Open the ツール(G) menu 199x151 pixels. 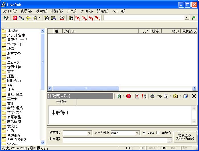[86, 11]
